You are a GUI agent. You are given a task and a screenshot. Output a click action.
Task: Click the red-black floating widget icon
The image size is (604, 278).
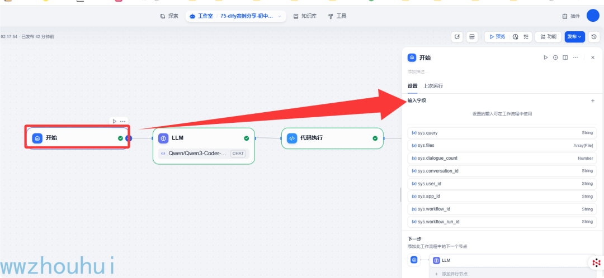click(x=596, y=263)
